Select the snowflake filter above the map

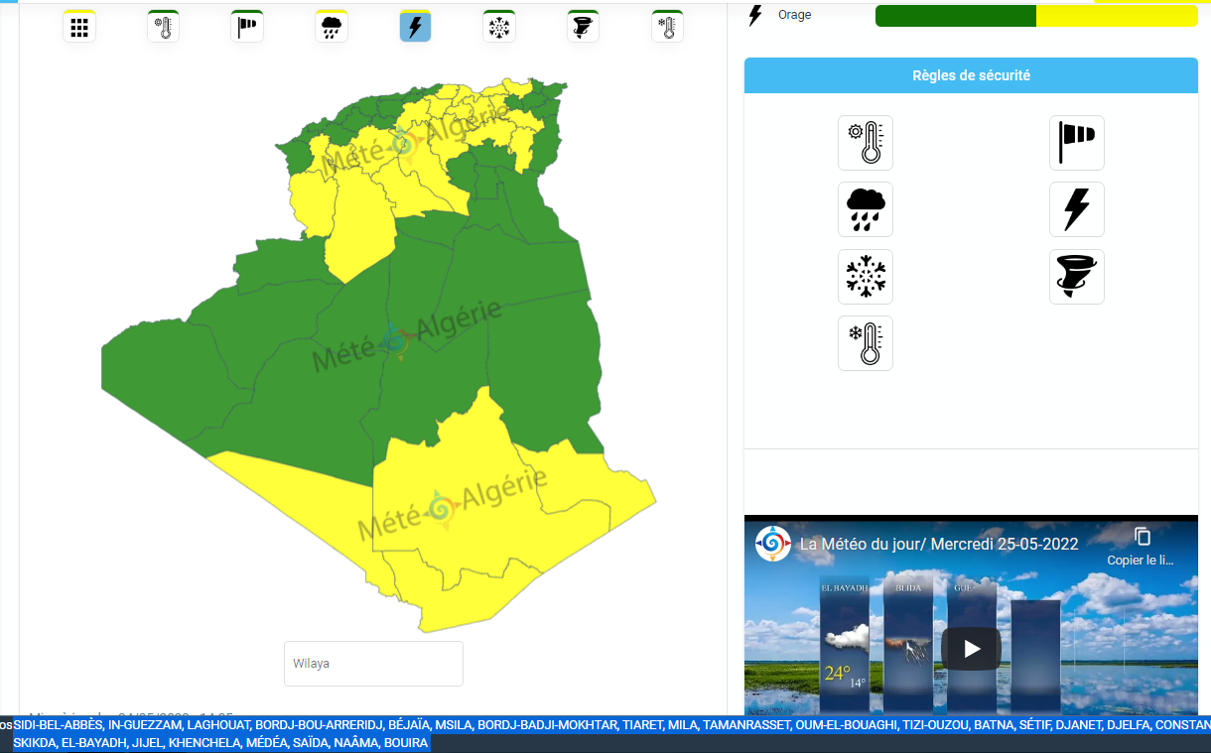(499, 27)
